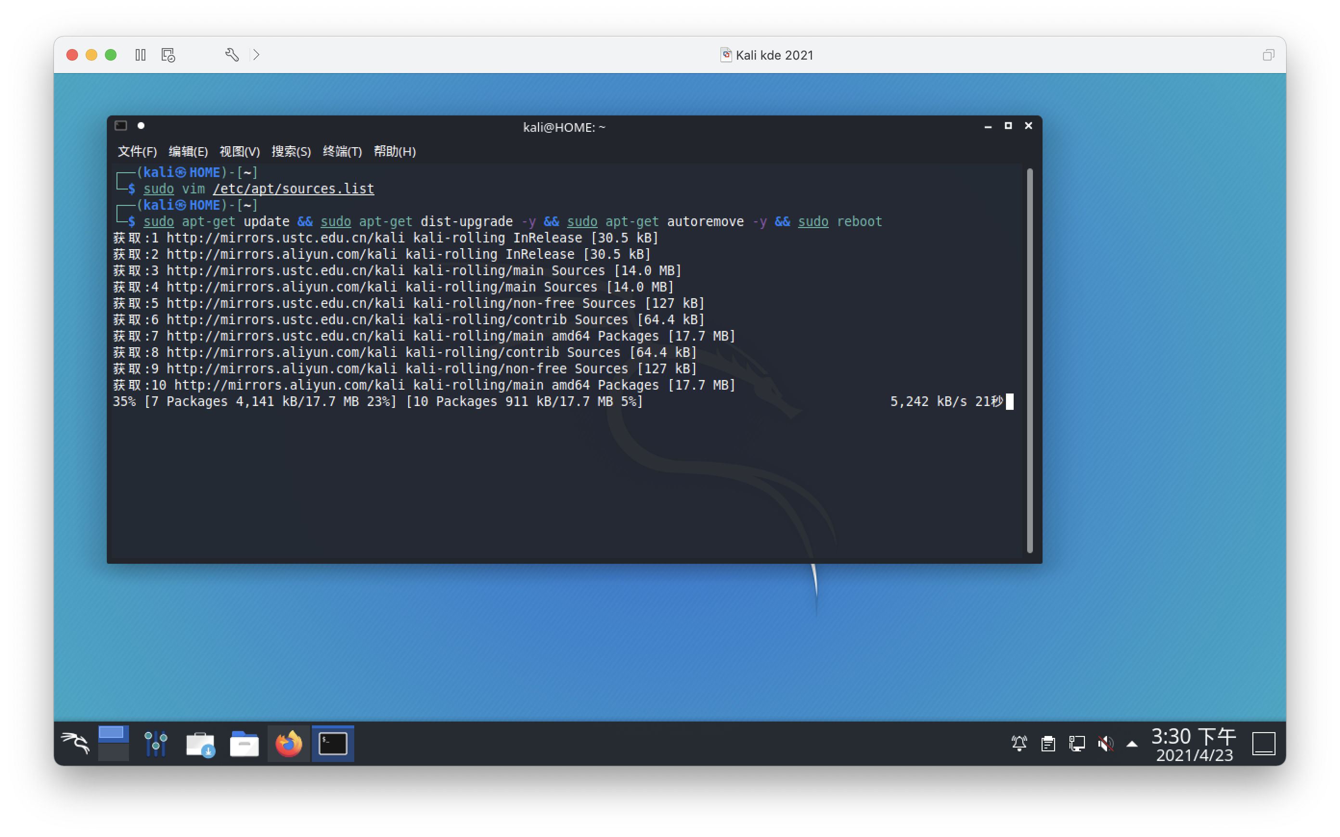Open the file manager from the taskbar
The height and width of the screenshot is (837, 1340).
pyautogui.click(x=244, y=744)
